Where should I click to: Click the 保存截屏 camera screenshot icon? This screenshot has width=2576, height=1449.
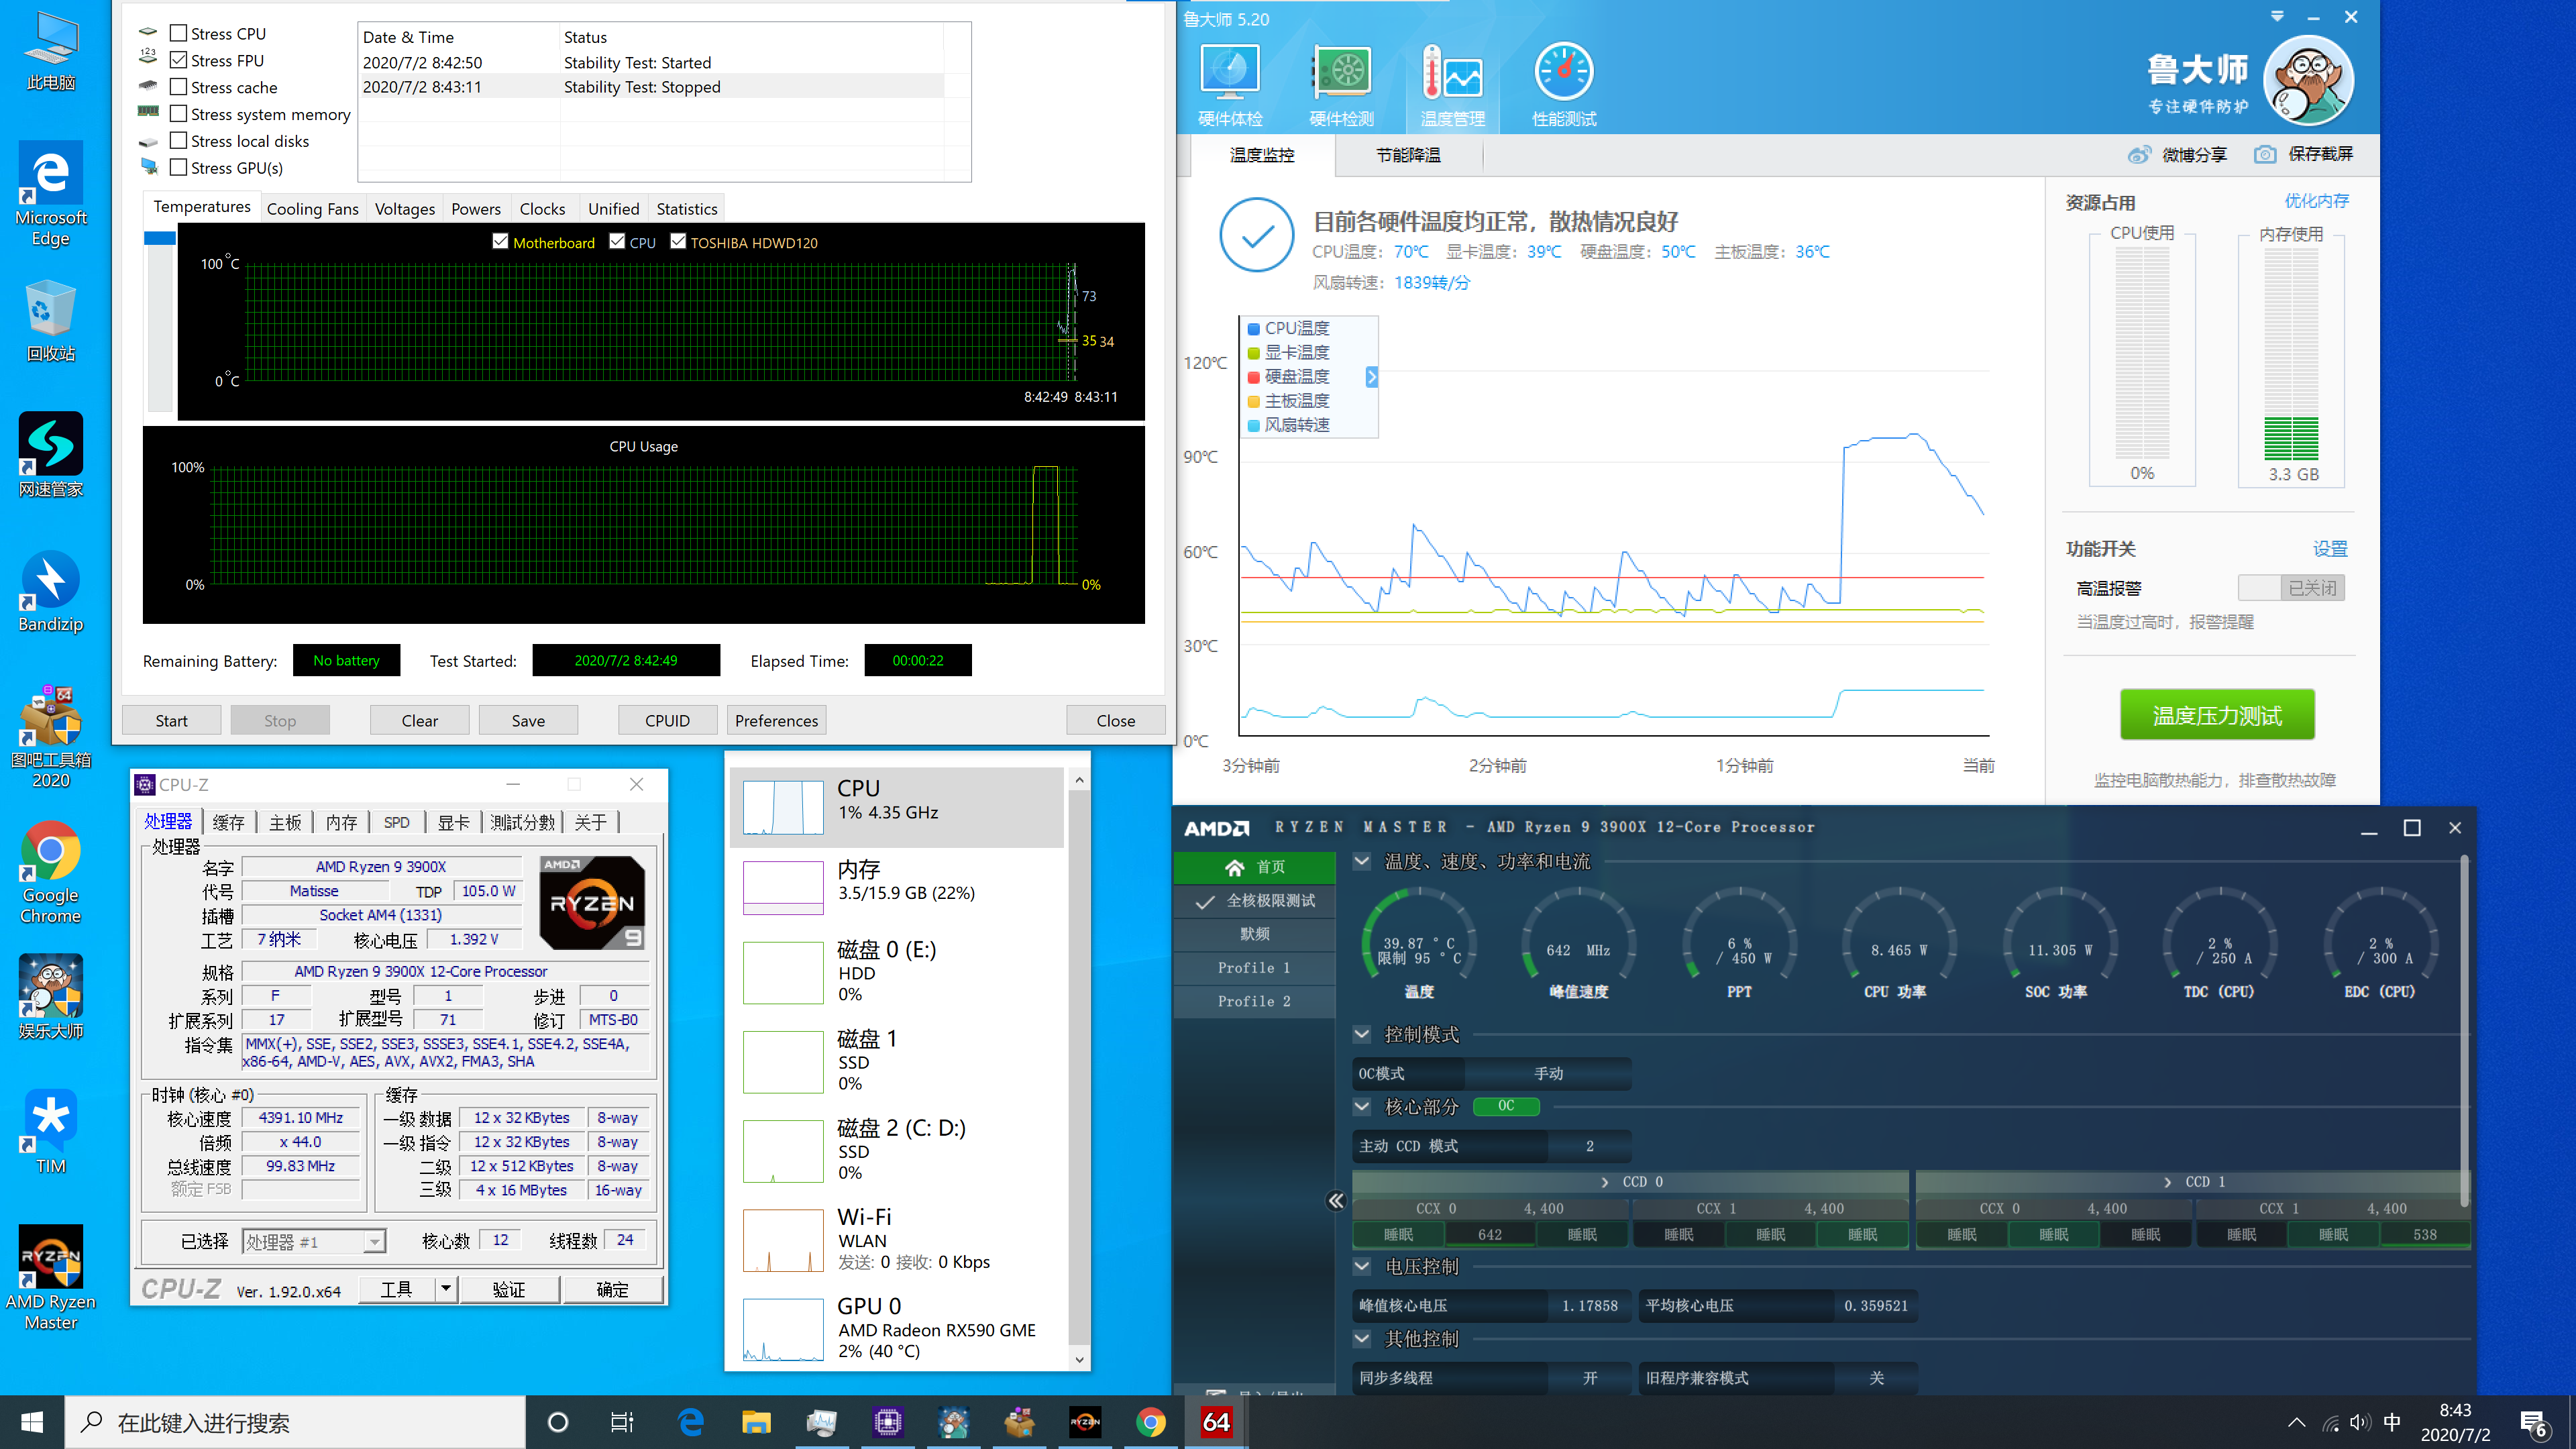point(2265,154)
